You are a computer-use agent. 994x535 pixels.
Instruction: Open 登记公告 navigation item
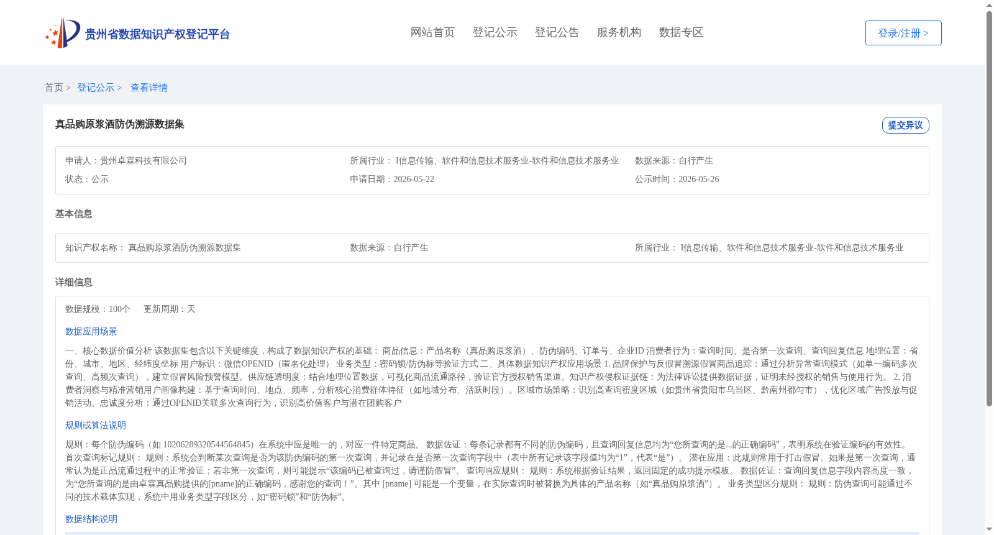point(557,32)
